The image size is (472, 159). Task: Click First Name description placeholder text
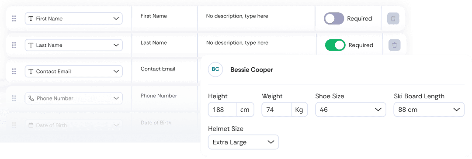tap(237, 16)
